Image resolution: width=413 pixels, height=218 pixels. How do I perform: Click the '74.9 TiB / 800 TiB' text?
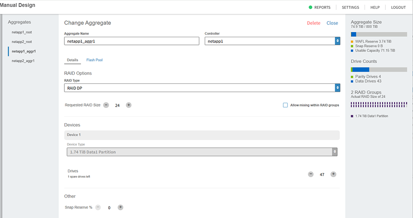tap(364, 27)
